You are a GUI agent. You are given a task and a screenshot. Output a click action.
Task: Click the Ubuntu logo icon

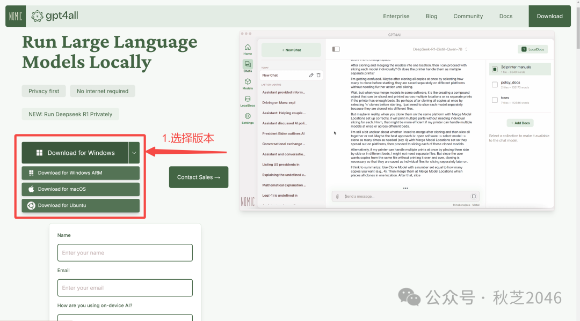click(x=32, y=205)
